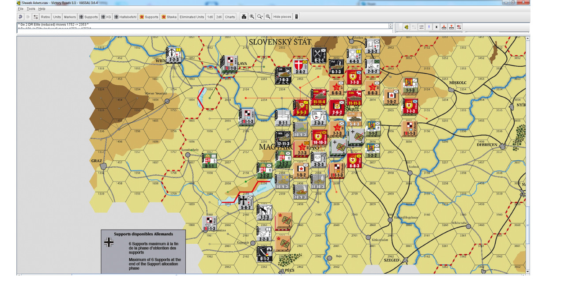Select the 0-2-1 crossed tools unit
This screenshot has width=565, height=306.
coord(319,55)
